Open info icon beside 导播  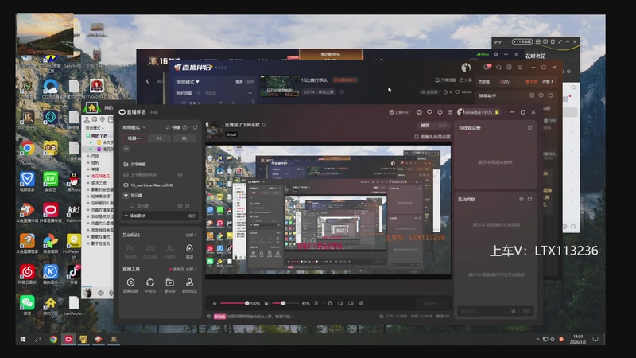(x=185, y=127)
